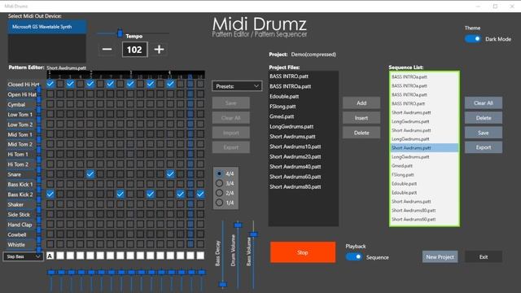Adjust the Bass Volume slider
The height and width of the screenshot is (293, 521).
click(x=253, y=234)
